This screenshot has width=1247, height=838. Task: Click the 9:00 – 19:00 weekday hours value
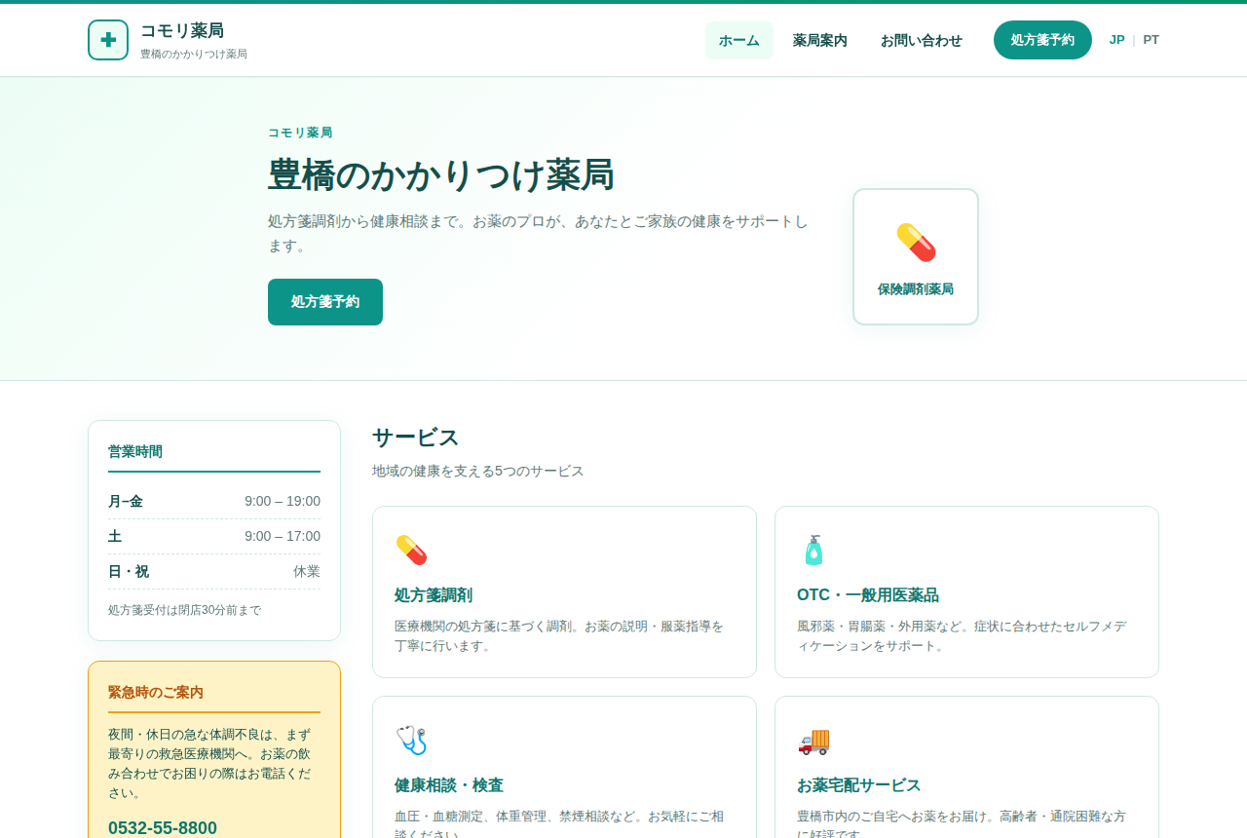pos(283,502)
